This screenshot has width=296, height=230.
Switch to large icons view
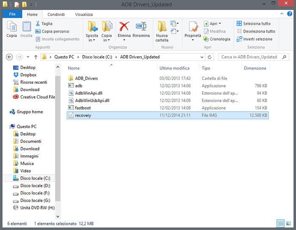[x=288, y=224]
